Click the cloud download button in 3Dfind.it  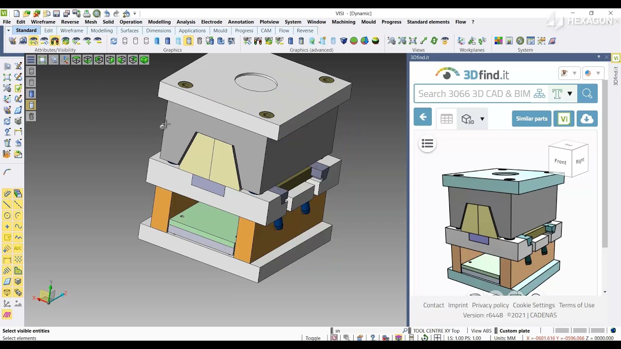[x=587, y=119]
